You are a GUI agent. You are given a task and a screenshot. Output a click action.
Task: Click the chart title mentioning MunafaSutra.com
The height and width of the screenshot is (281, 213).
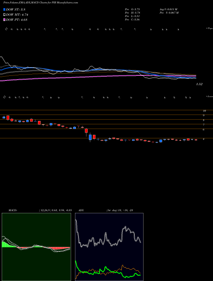[40, 3]
